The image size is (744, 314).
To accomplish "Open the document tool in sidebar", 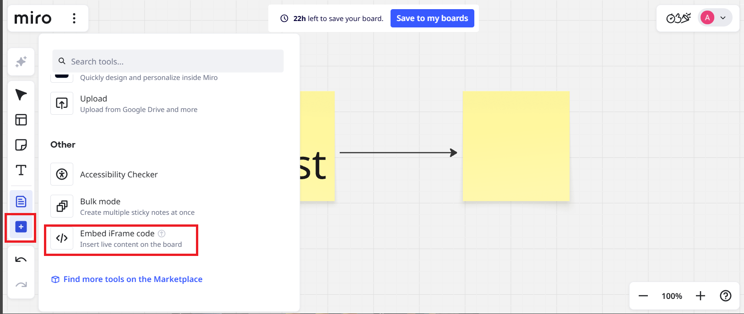I will pos(21,202).
